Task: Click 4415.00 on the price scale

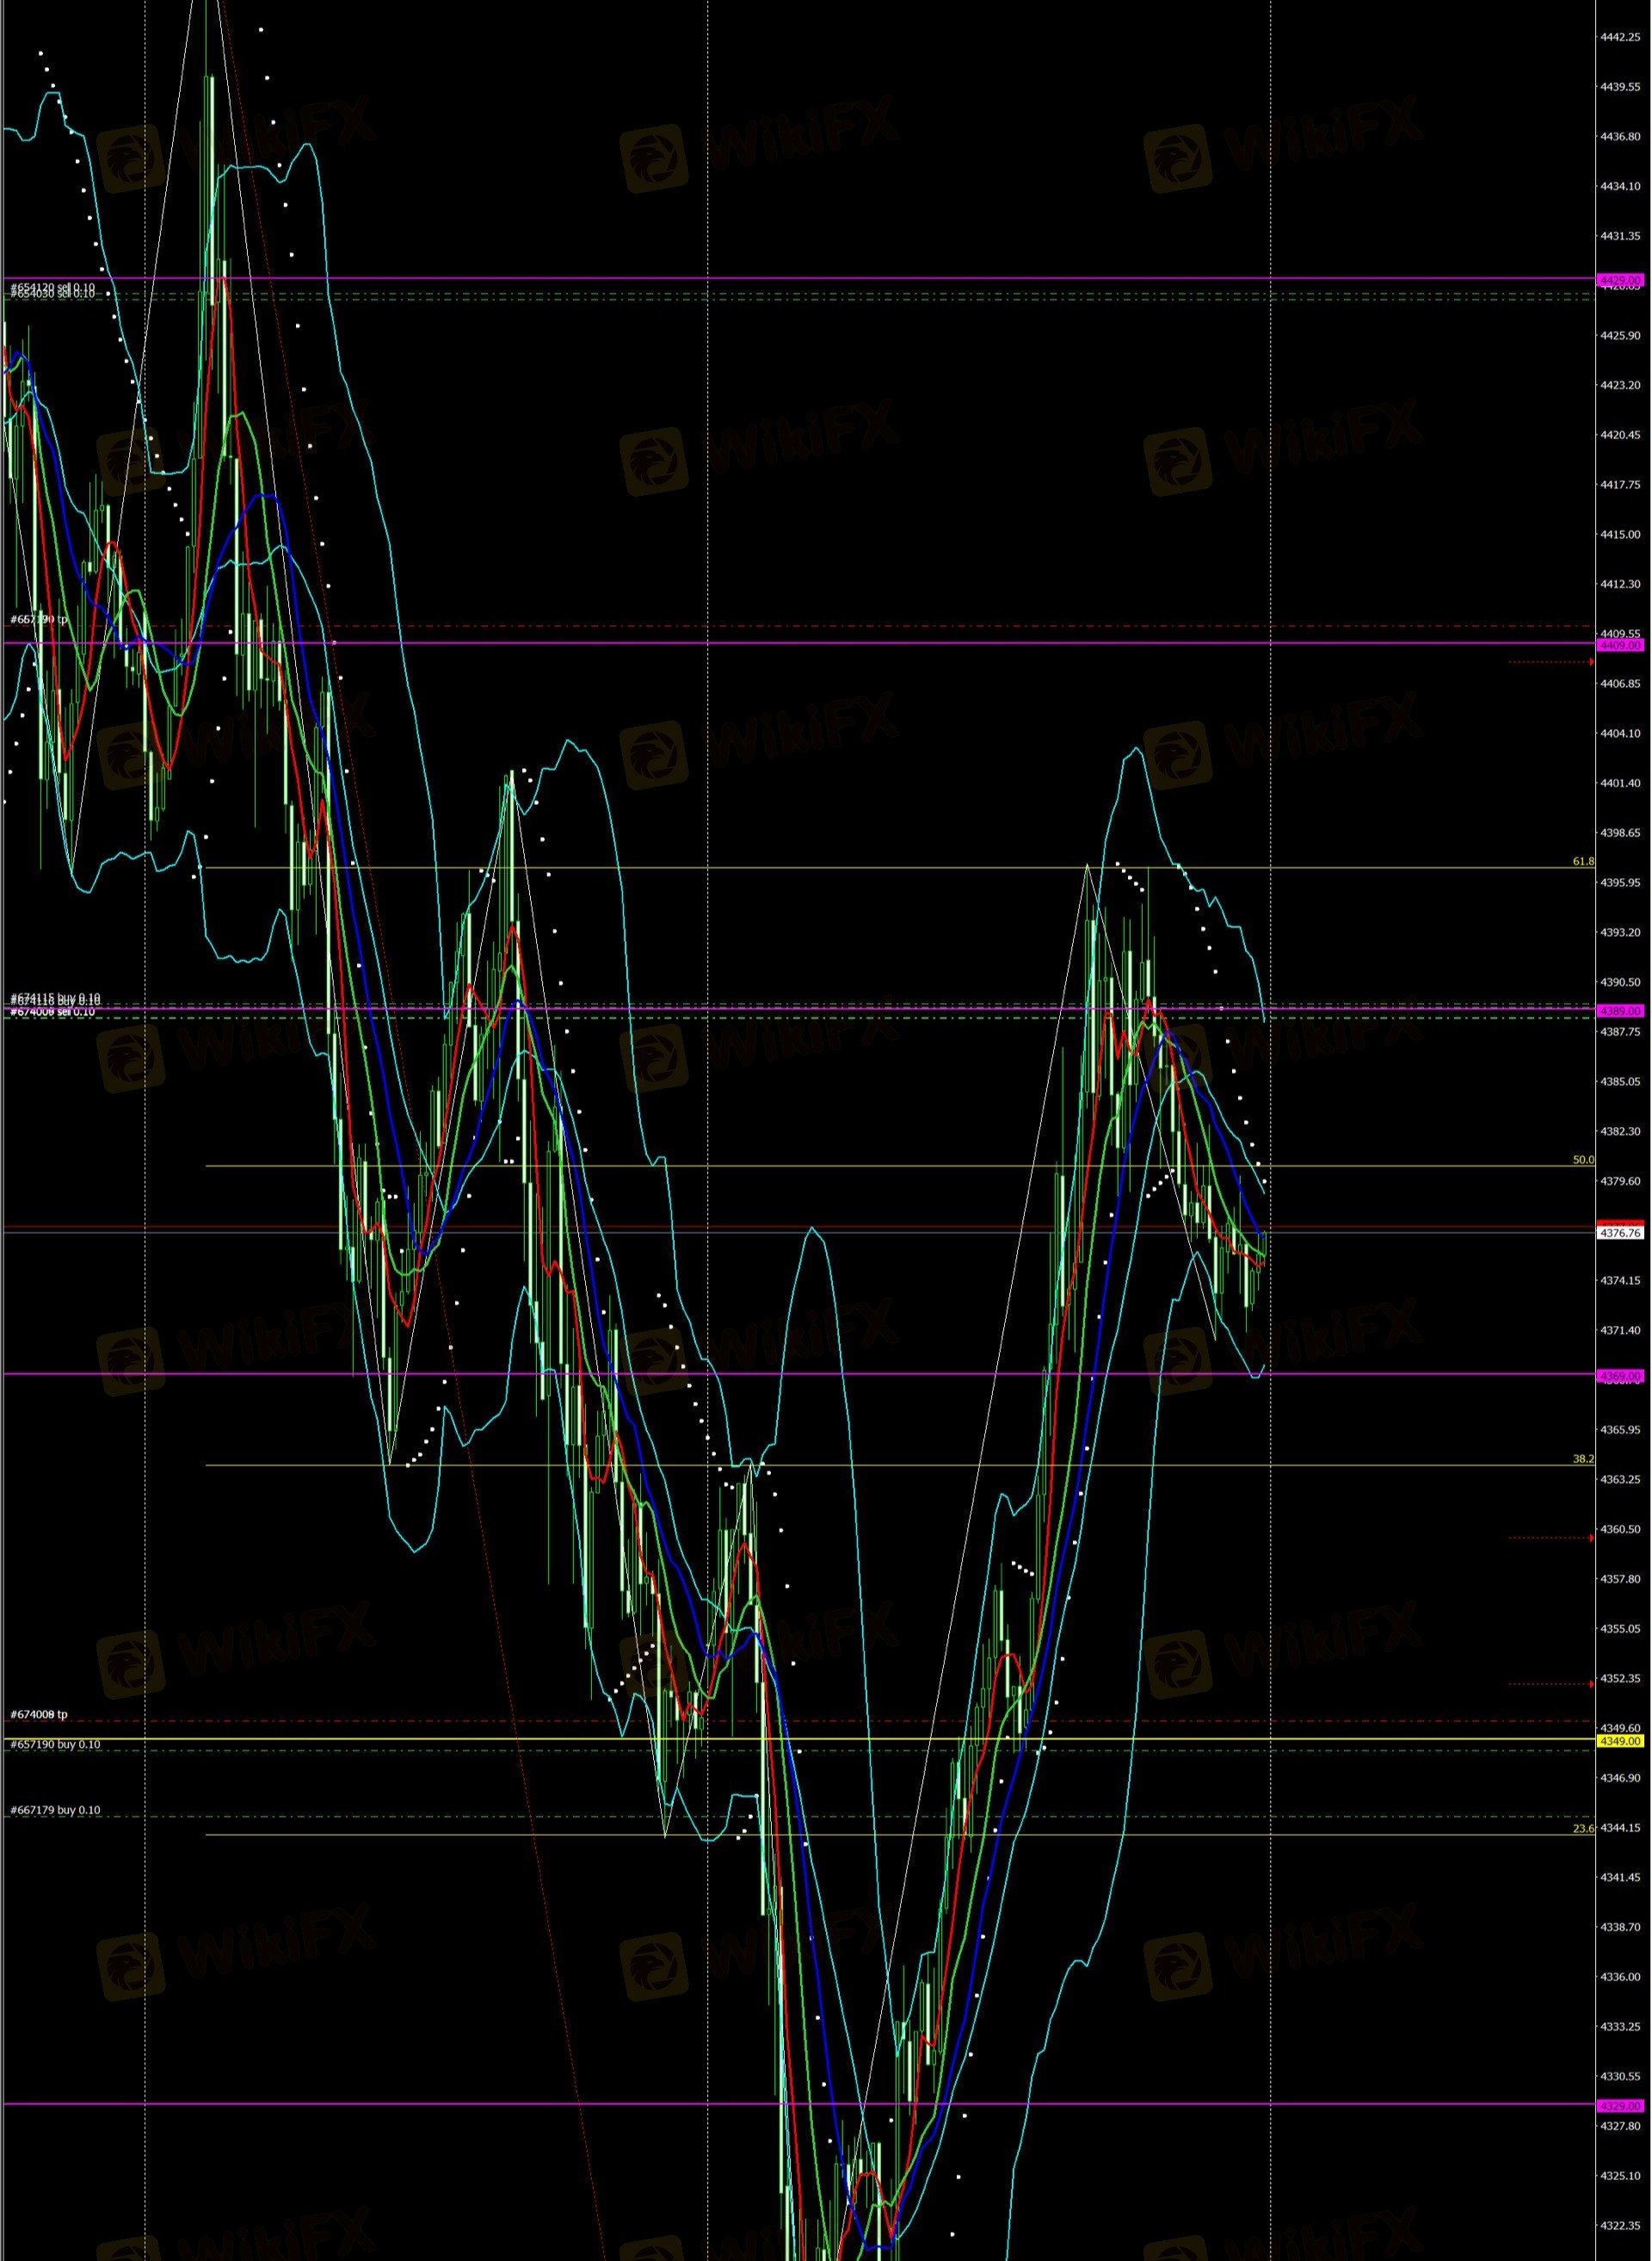Action: (1620, 534)
